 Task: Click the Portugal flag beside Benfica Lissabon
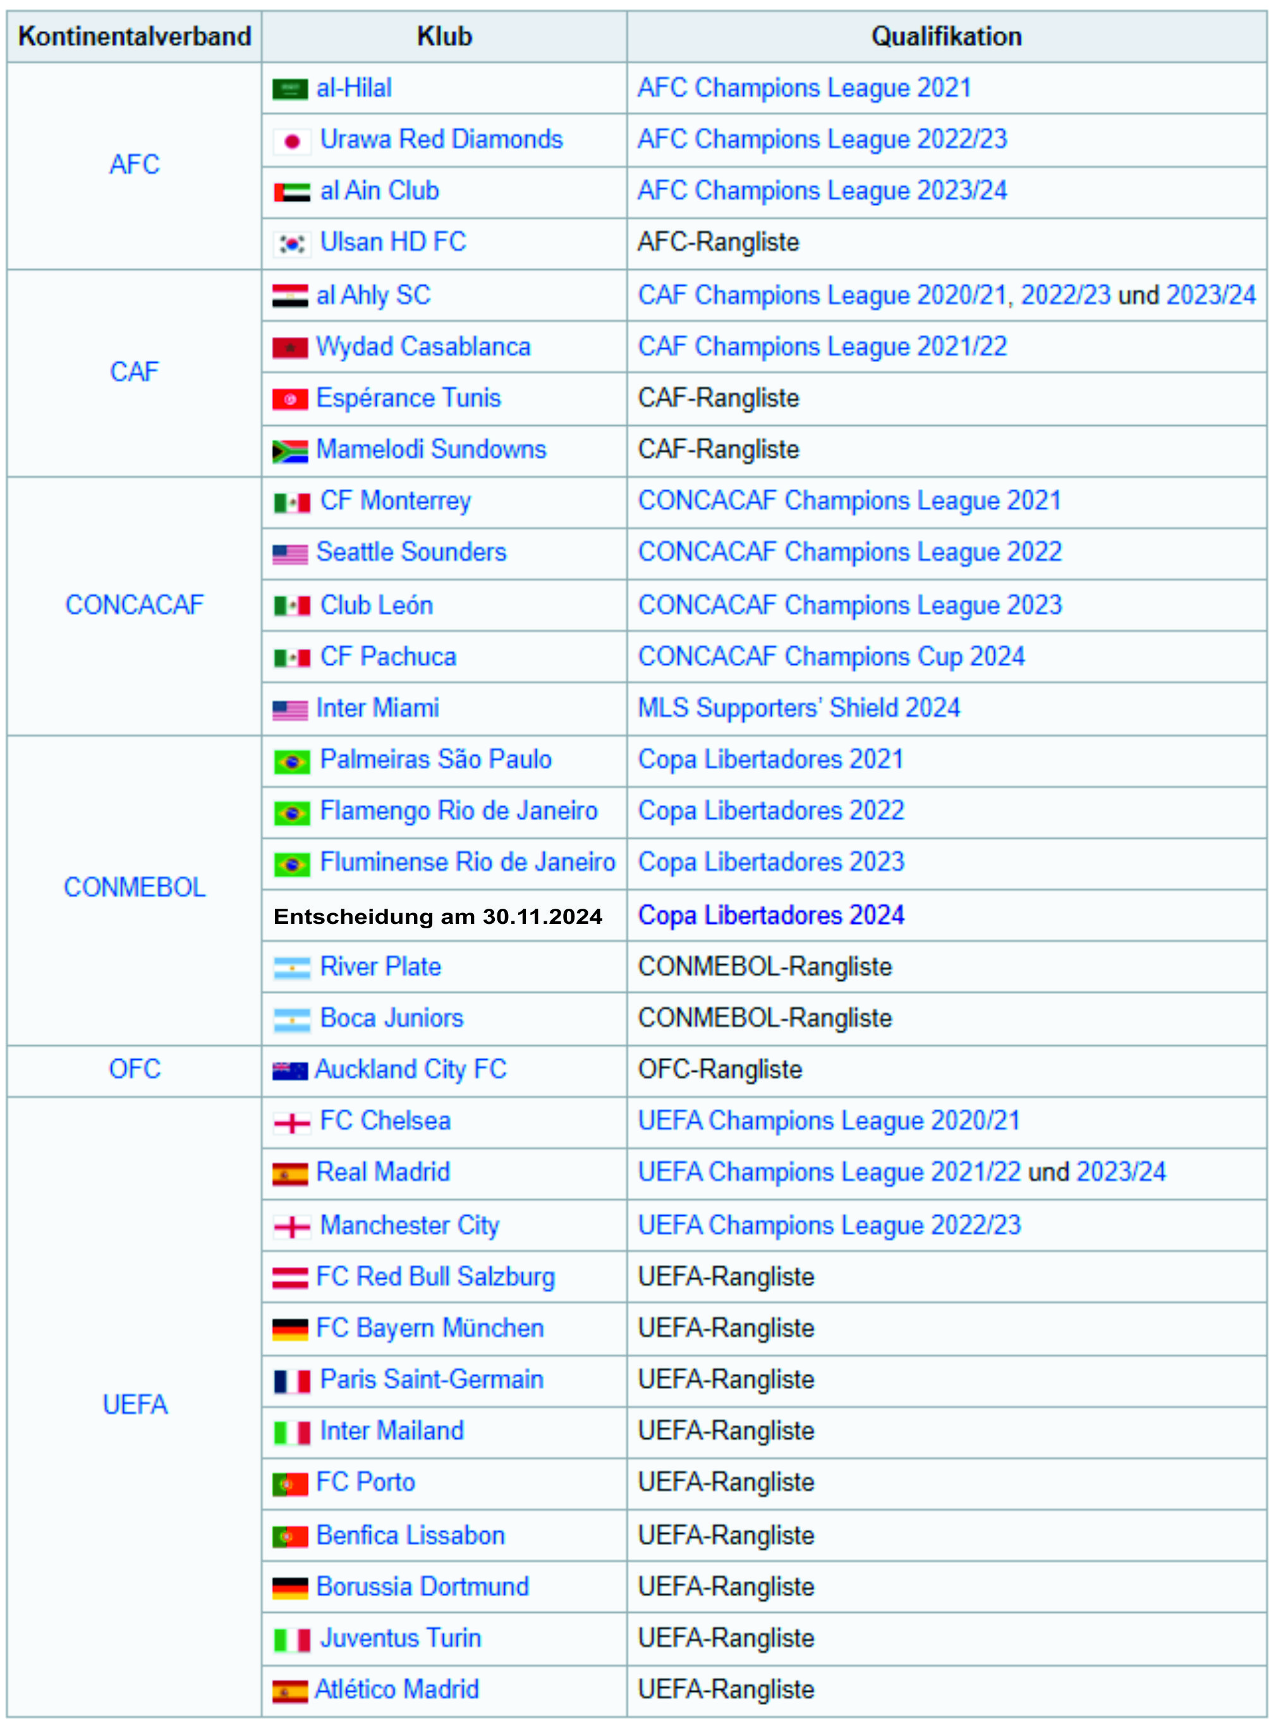click(291, 1537)
